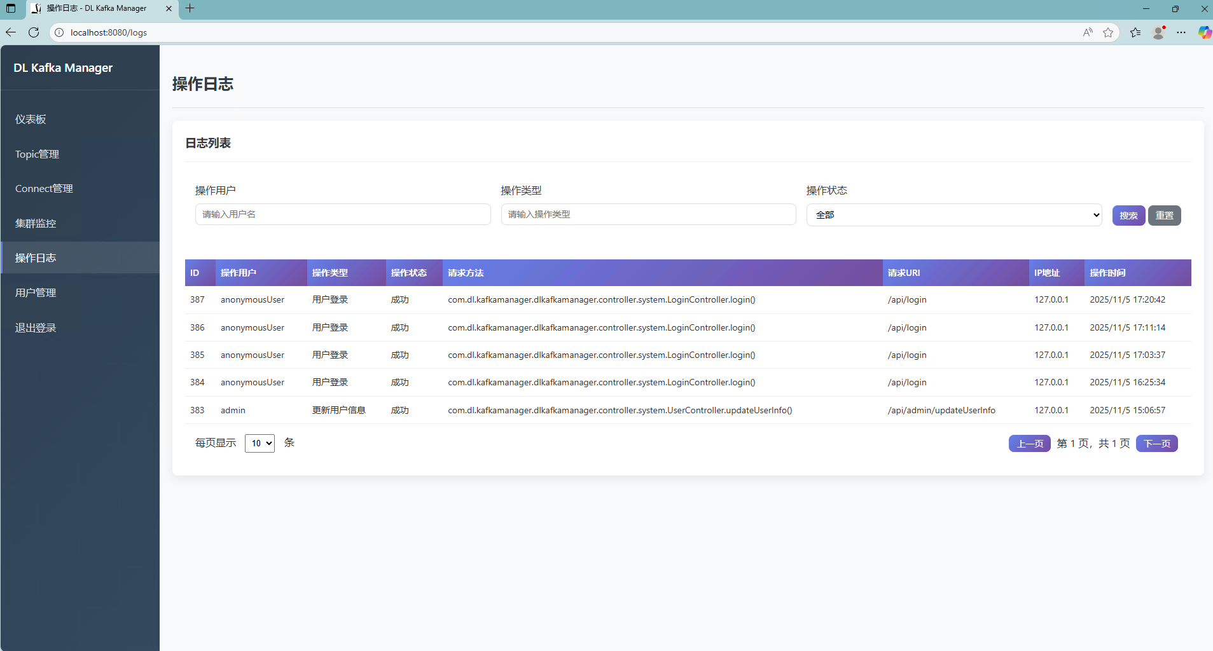Click the 上一页 previous page button

1029,443
